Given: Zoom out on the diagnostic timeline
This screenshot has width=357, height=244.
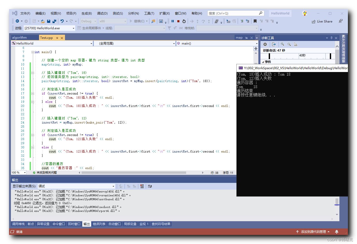Looking at the screenshot, I should (289, 44).
